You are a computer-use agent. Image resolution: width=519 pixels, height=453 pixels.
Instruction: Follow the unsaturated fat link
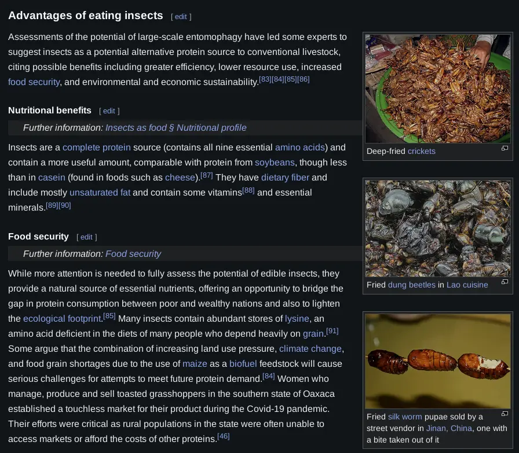pos(100,192)
